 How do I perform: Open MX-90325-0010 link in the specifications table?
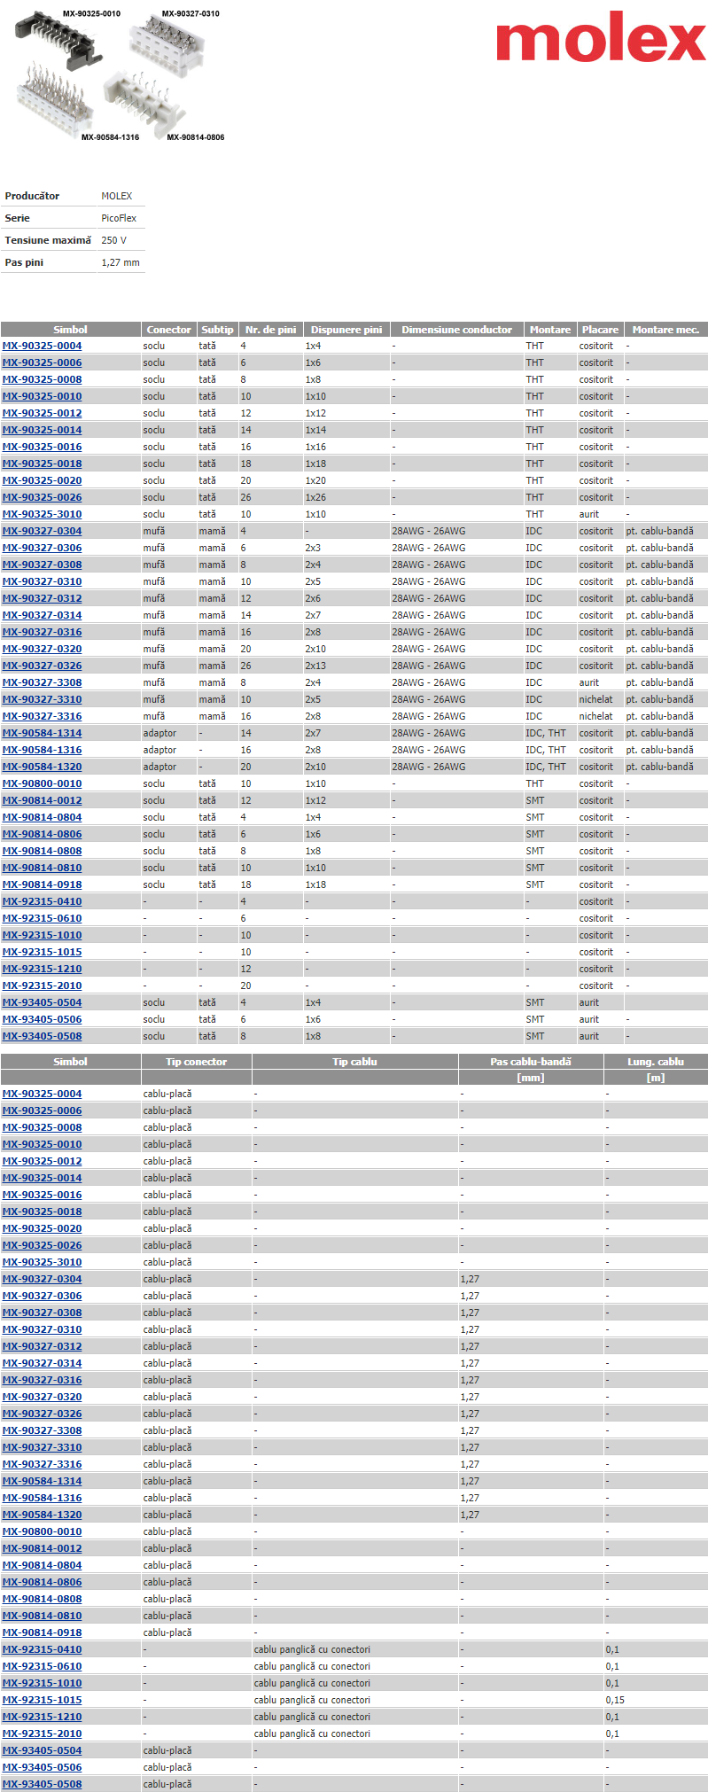(42, 396)
